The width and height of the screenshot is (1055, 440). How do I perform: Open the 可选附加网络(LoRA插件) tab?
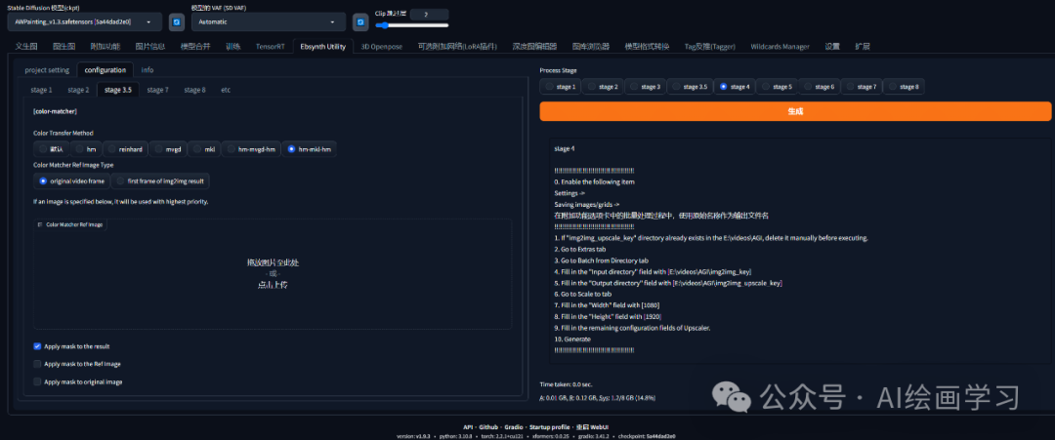tap(457, 47)
